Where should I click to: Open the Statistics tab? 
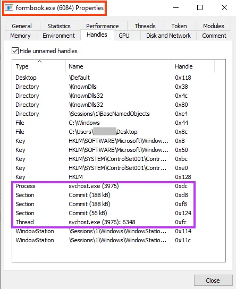click(59, 26)
